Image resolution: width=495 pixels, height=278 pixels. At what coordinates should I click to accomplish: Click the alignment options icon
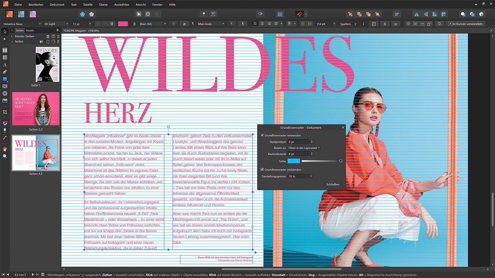pyautogui.click(x=397, y=14)
